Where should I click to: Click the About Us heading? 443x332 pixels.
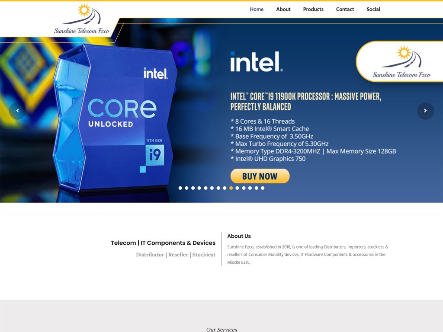coord(239,236)
